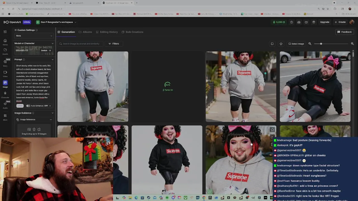This screenshot has width=358, height=201.
Task: Open Custom Settings None dropdown
Action: pos(34,36)
